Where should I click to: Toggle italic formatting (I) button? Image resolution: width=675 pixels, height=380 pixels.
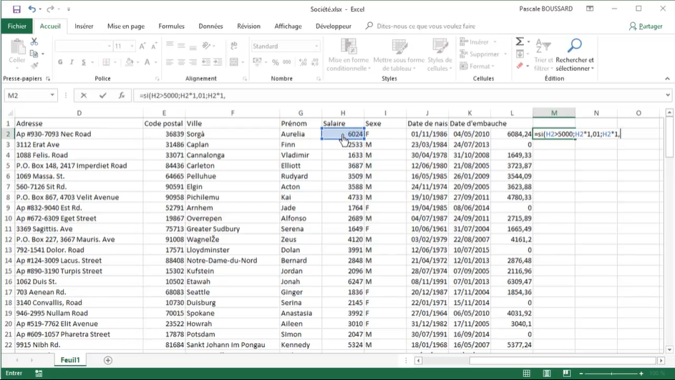coord(72,62)
